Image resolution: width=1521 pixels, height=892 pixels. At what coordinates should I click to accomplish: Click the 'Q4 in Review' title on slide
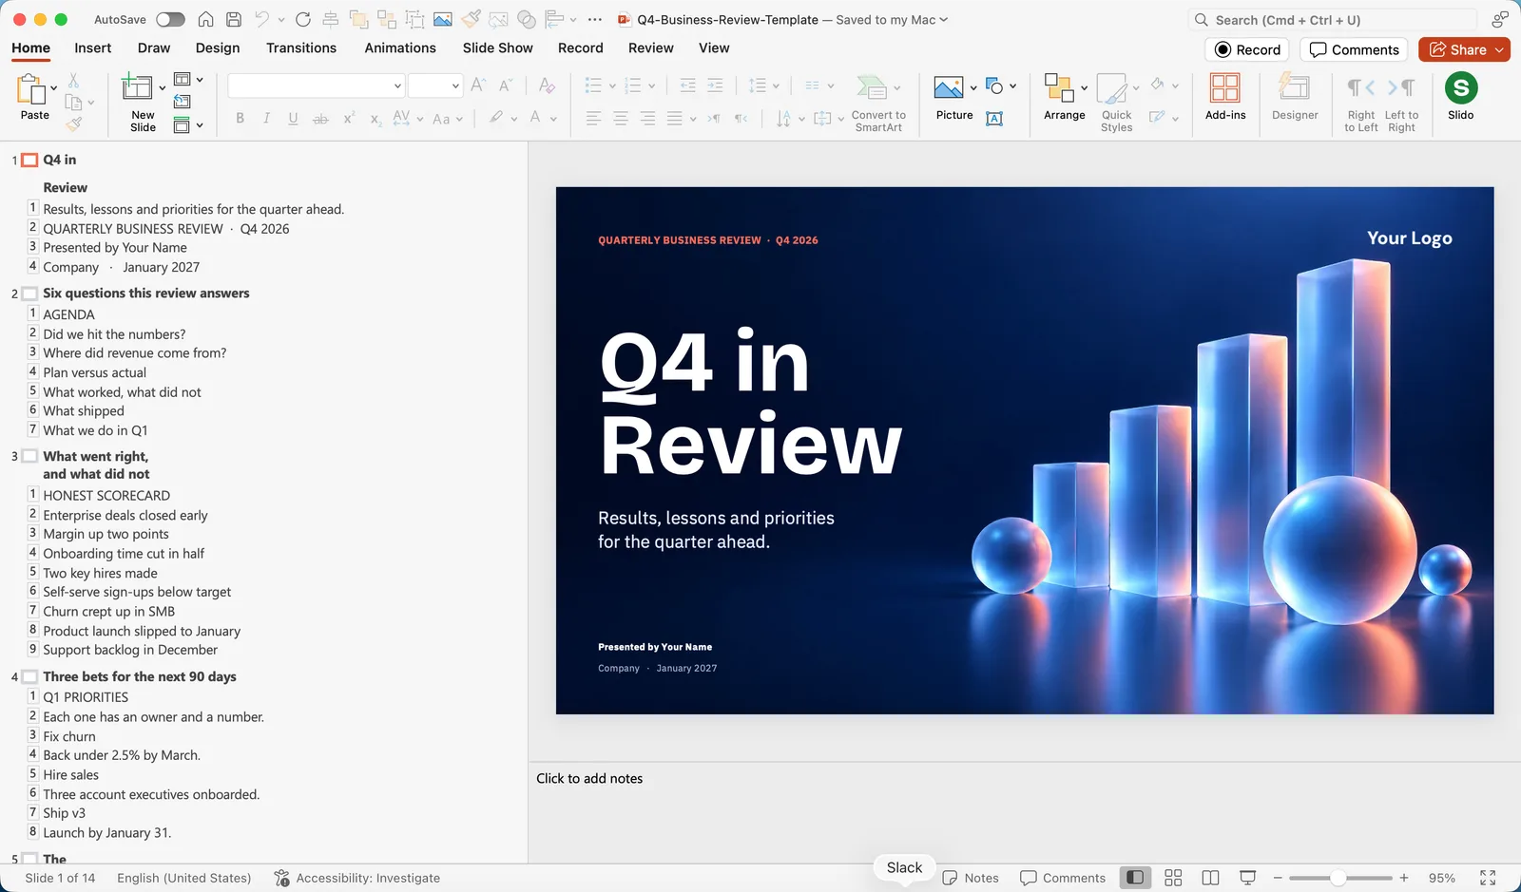pos(751,403)
